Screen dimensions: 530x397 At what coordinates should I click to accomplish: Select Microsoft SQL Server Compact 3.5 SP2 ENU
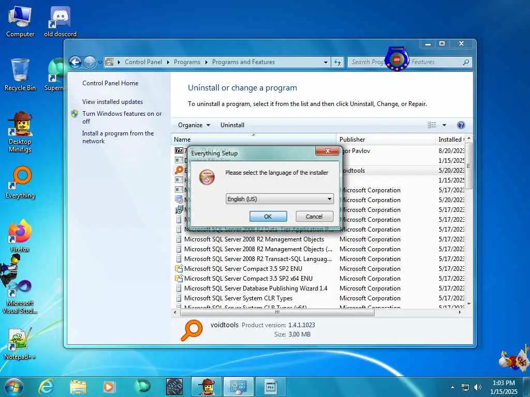point(243,269)
